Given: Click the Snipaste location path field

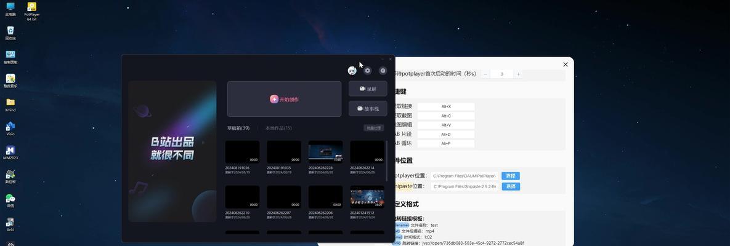Looking at the screenshot, I should pos(464,186).
